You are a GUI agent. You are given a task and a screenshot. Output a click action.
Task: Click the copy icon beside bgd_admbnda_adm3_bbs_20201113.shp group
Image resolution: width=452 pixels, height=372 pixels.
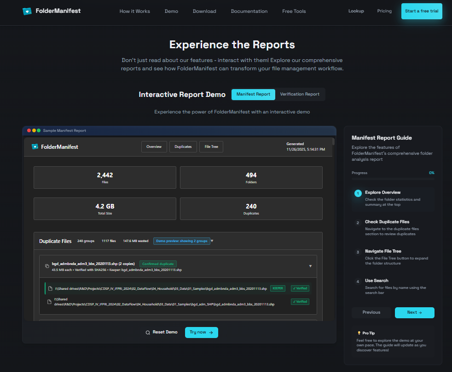click(47, 266)
